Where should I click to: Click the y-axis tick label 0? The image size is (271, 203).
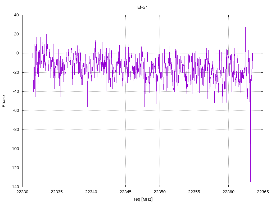click(18, 53)
